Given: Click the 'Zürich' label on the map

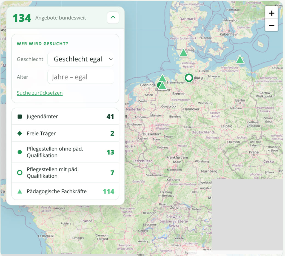Looking at the screenshot, I should [x=175, y=207].
